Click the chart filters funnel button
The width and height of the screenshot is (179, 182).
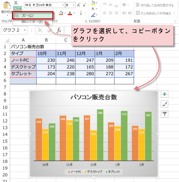pyautogui.click(x=164, y=114)
